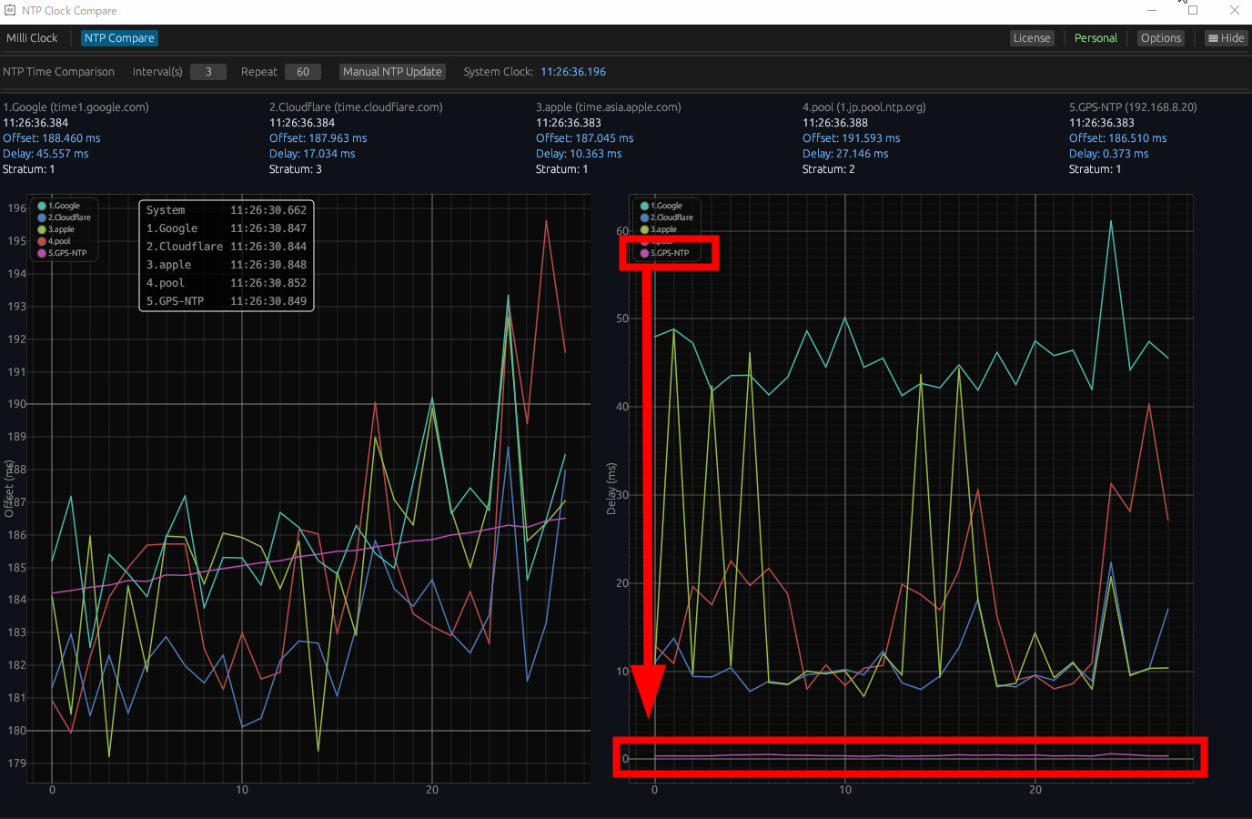Viewport: 1252px width, 819px height.
Task: Click Google's teal marker in Offset legend
Action: pyautogui.click(x=42, y=206)
